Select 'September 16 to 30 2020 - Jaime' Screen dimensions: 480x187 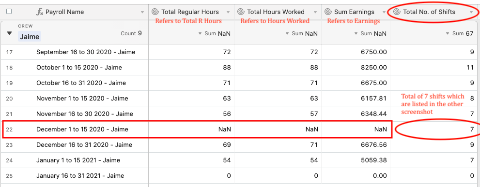(x=86, y=52)
